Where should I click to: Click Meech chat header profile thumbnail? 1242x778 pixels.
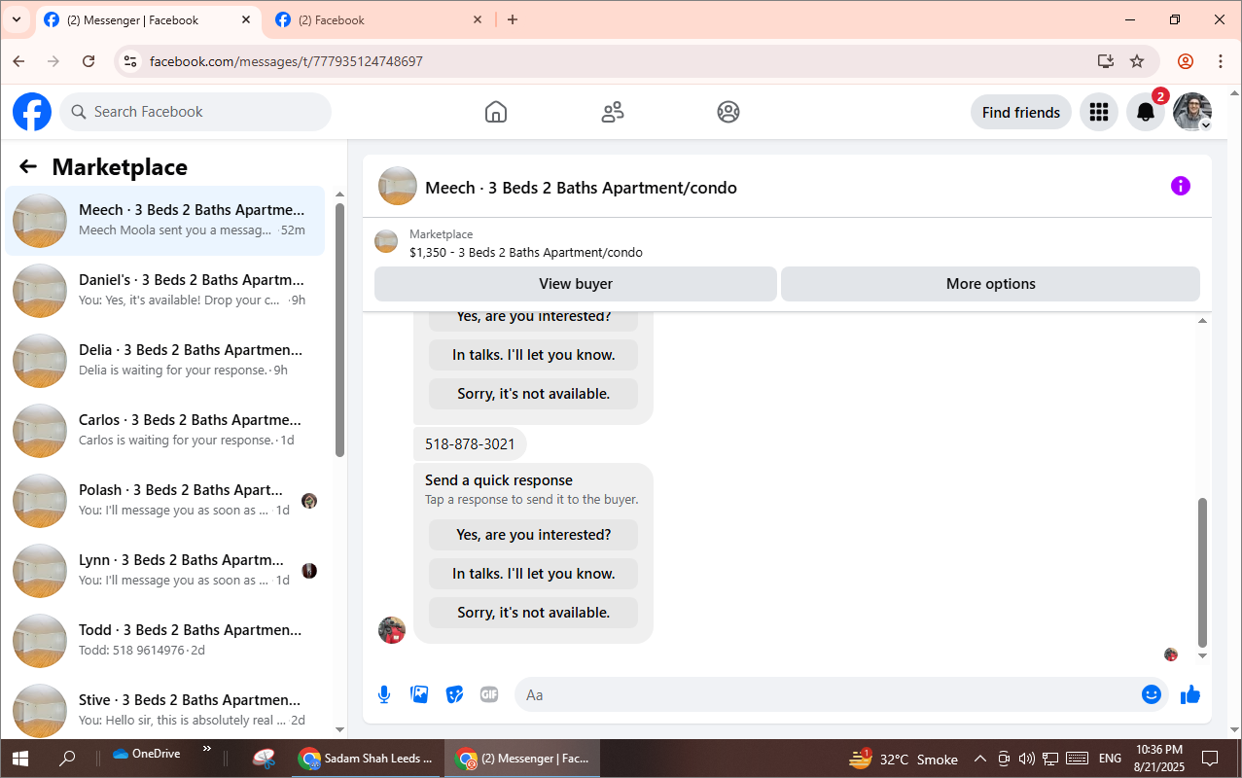398,186
